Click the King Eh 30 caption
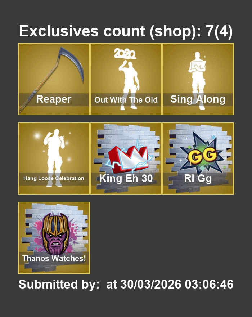This screenshot has width=252, height=317. (x=126, y=179)
